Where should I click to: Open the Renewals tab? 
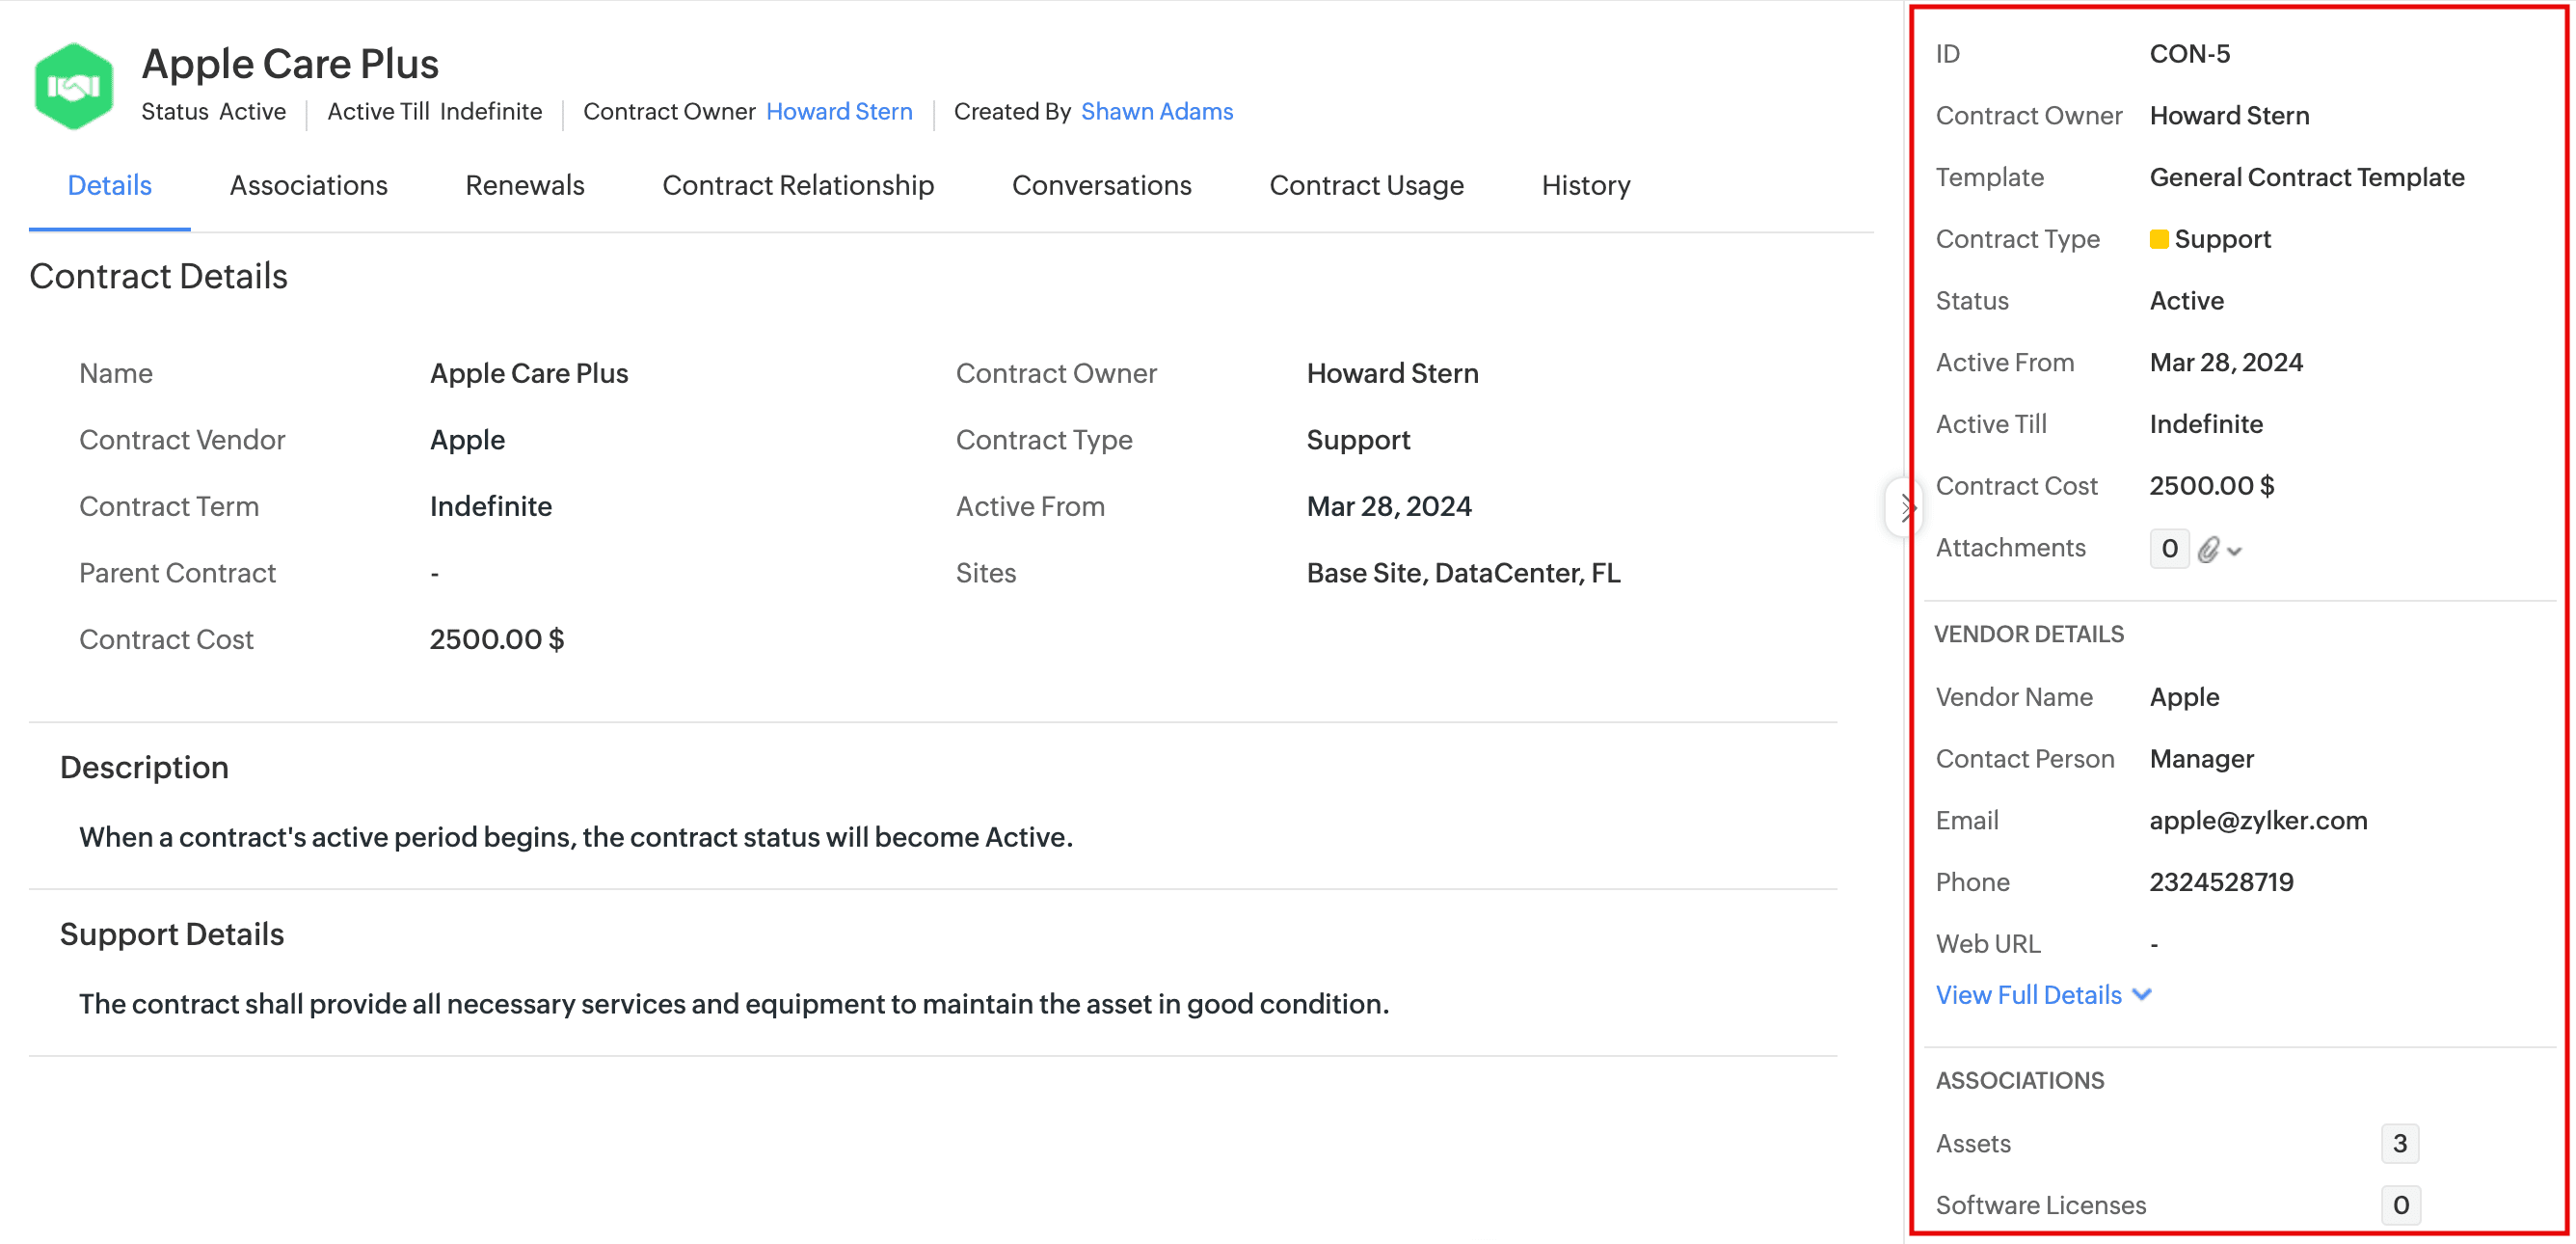524,185
